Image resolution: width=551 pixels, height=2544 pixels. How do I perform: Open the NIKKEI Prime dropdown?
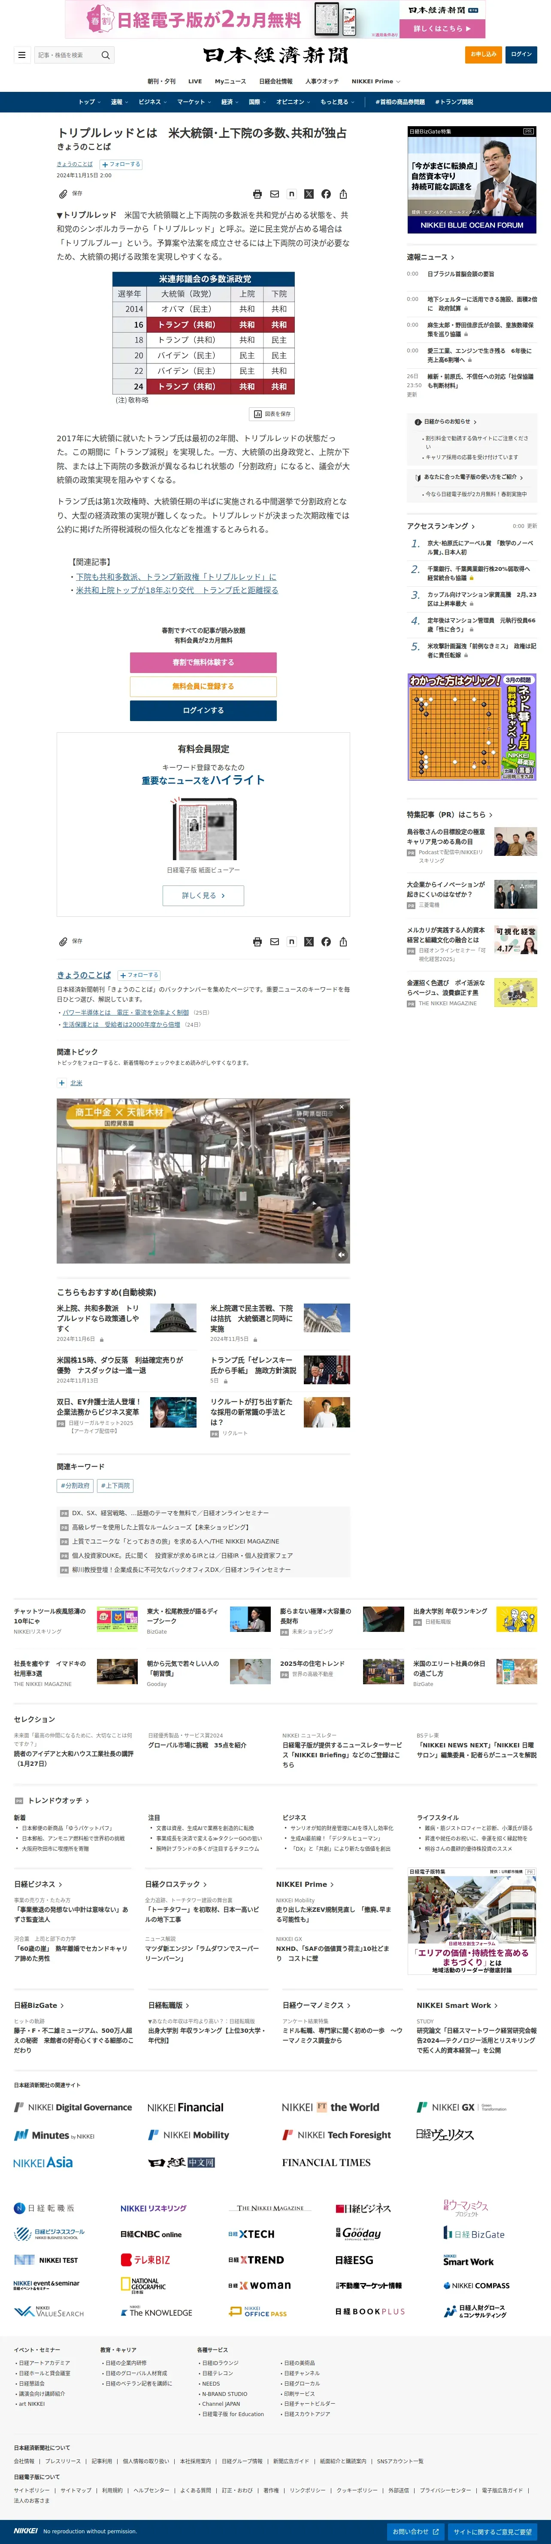tap(376, 81)
